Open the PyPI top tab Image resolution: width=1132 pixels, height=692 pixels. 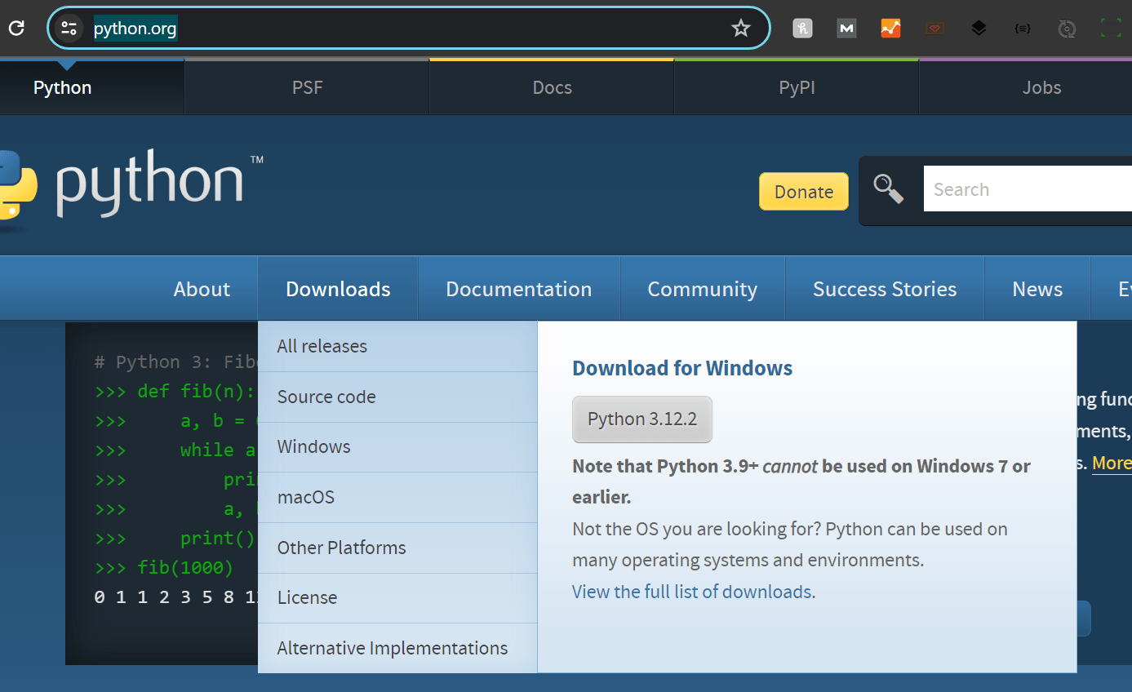(797, 87)
